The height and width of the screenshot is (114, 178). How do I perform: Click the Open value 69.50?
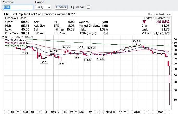(x=25, y=22)
